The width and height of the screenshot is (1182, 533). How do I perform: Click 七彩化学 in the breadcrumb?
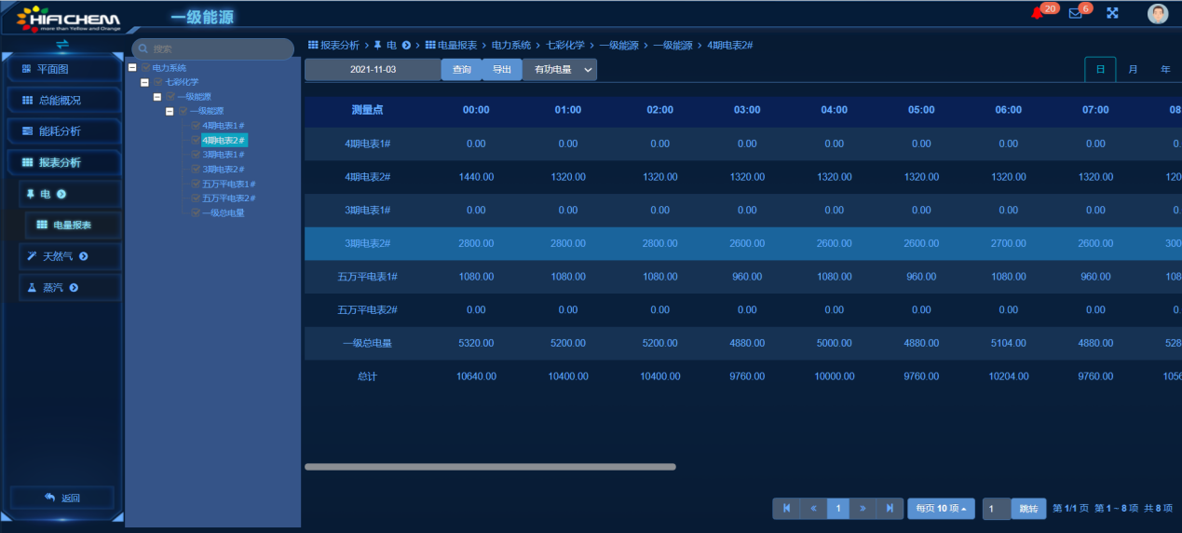[x=565, y=45]
